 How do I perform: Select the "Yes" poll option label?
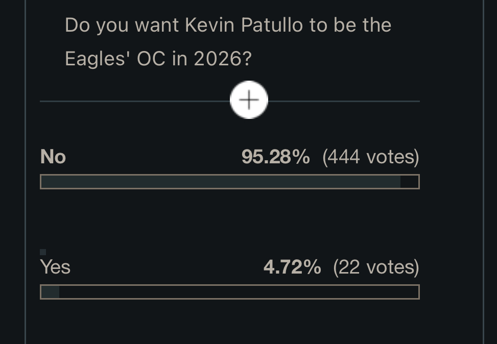[x=55, y=267]
